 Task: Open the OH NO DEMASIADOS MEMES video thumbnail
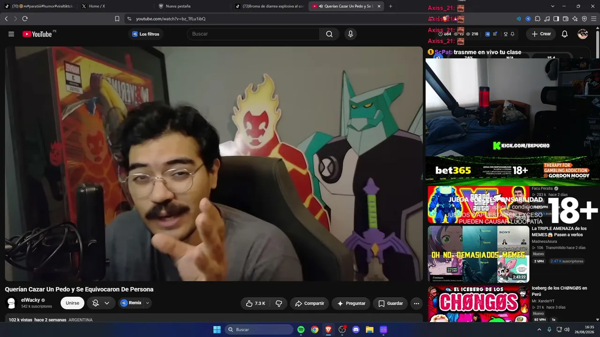478,254
